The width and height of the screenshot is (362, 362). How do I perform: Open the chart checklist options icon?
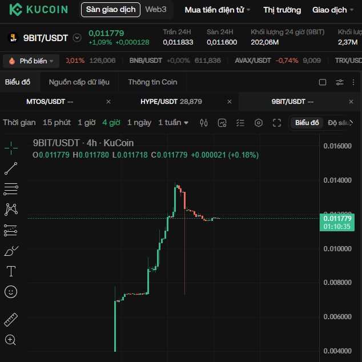[x=240, y=123]
